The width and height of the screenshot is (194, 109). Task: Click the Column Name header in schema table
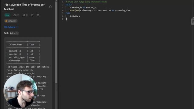tap(15, 45)
